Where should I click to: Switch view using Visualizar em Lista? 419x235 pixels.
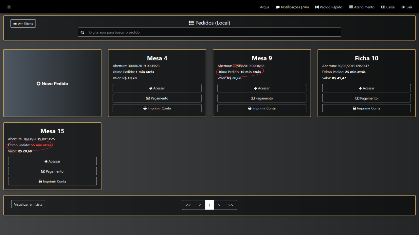tap(28, 204)
